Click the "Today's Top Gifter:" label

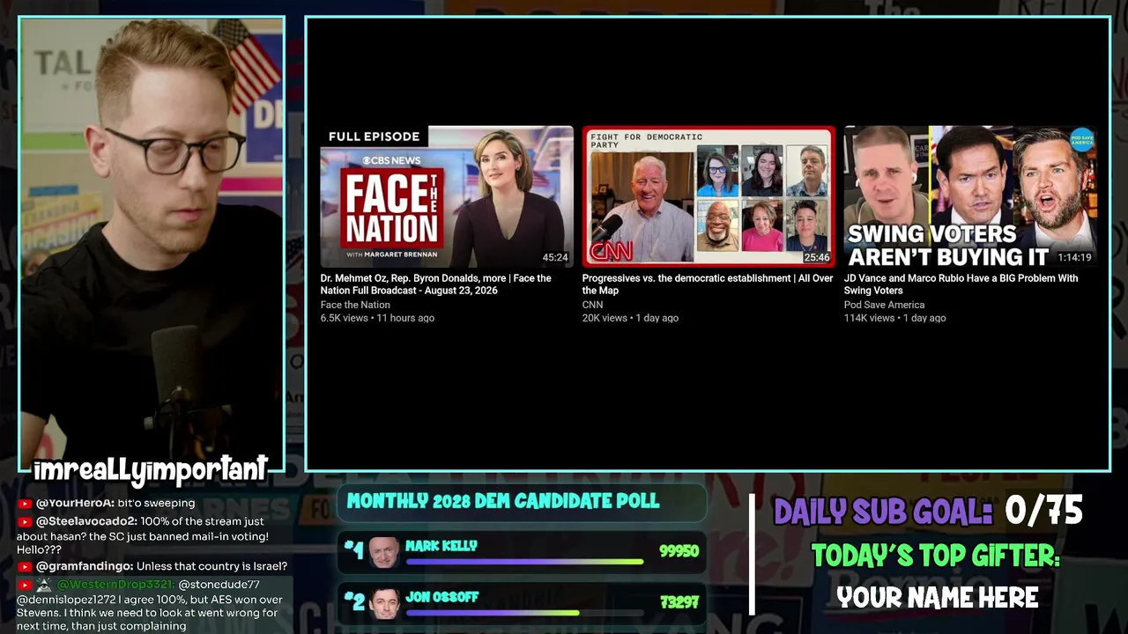click(935, 556)
